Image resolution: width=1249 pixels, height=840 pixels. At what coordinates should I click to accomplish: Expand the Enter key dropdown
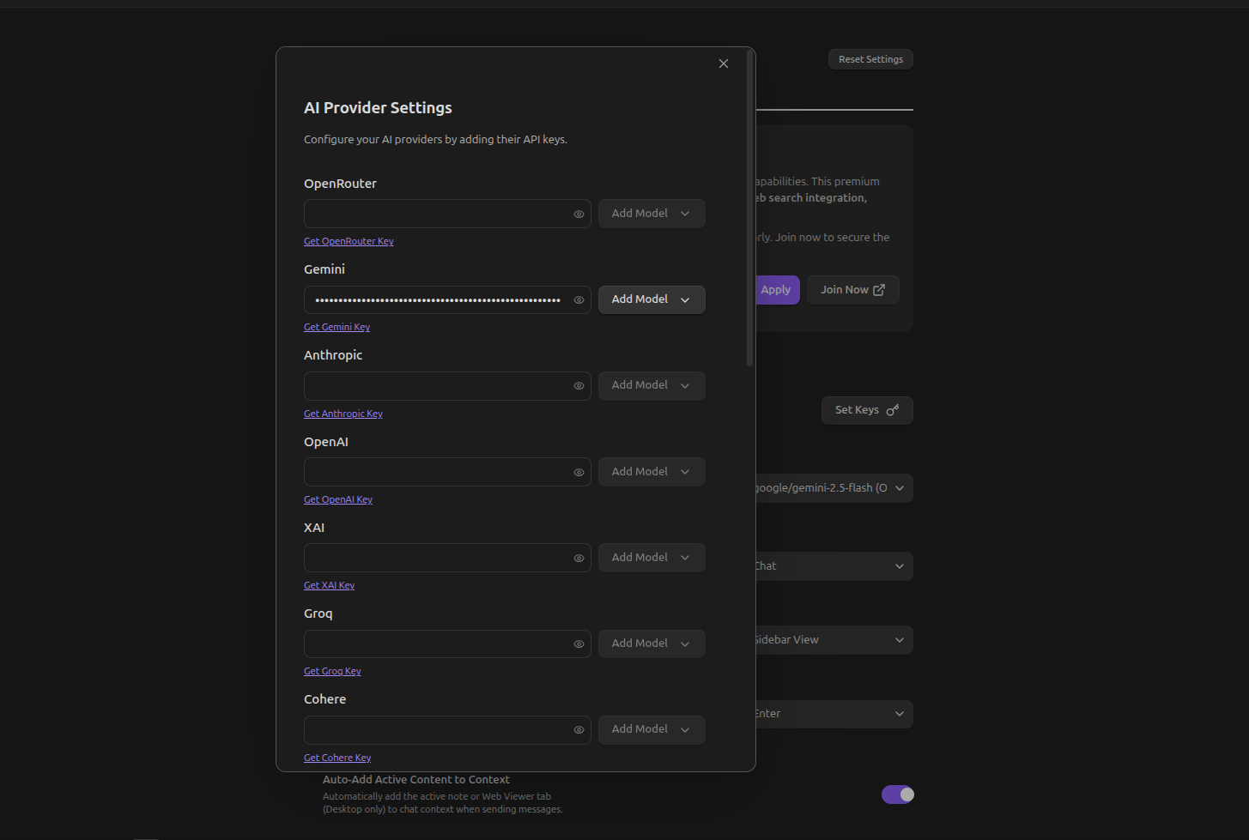(834, 714)
